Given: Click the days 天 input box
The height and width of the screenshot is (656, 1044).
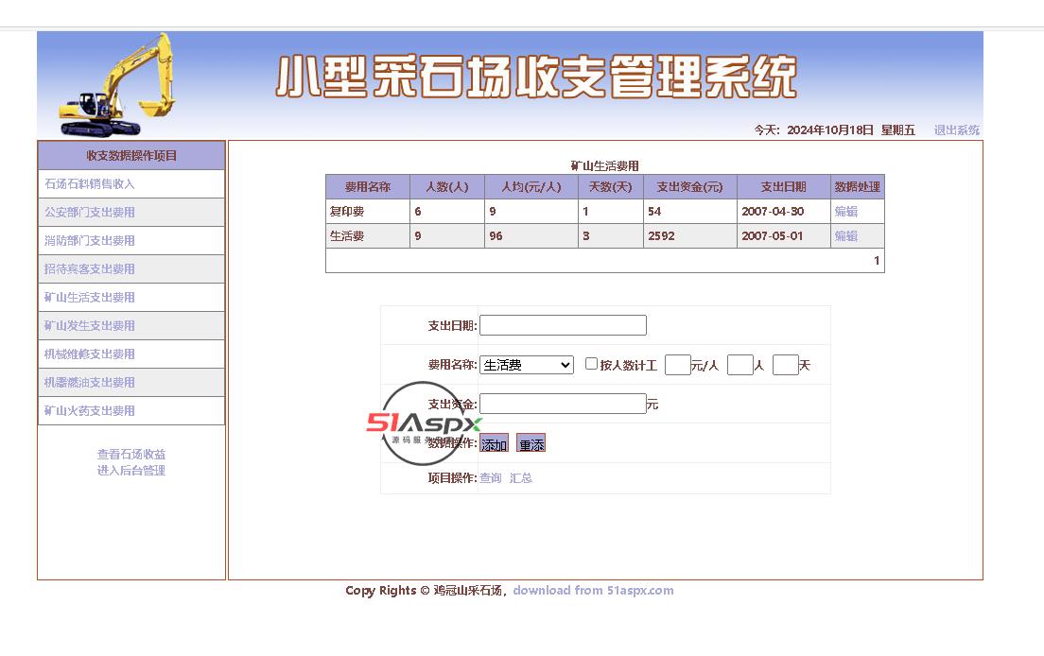Looking at the screenshot, I should (x=786, y=365).
